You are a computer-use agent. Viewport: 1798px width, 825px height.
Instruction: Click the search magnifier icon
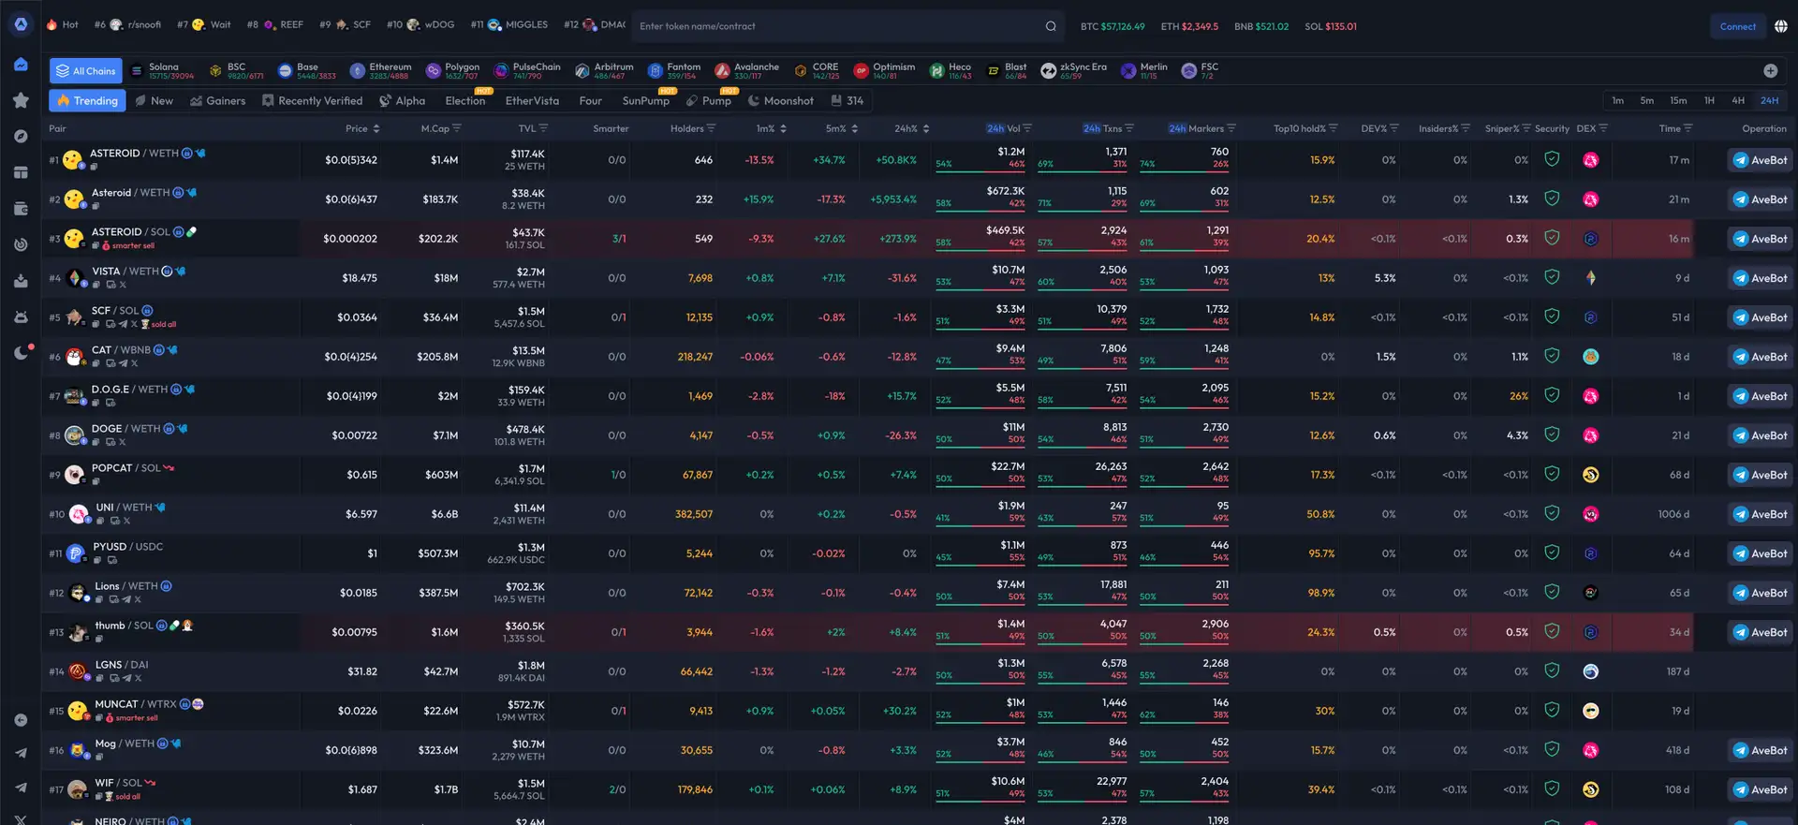[1051, 26]
